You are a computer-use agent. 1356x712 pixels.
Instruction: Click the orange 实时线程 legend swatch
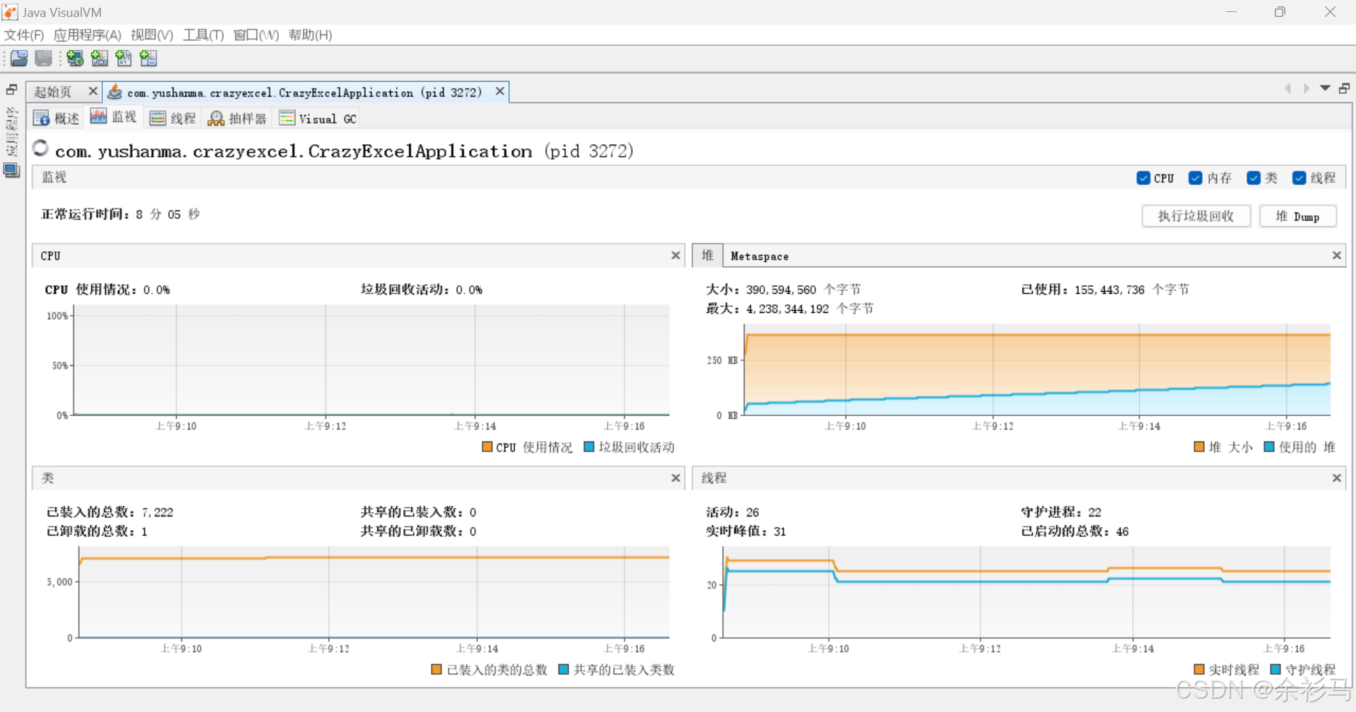(1199, 669)
